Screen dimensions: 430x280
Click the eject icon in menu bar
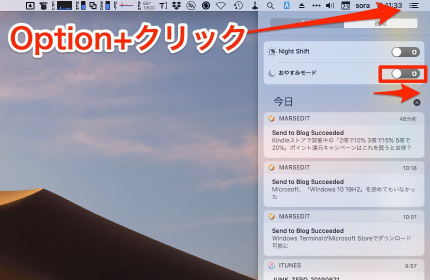pyautogui.click(x=301, y=5)
